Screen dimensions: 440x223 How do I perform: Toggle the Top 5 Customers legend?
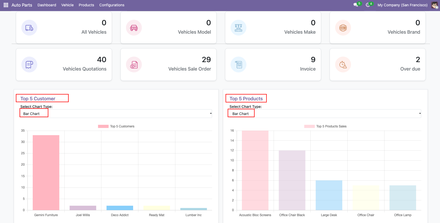pos(116,126)
